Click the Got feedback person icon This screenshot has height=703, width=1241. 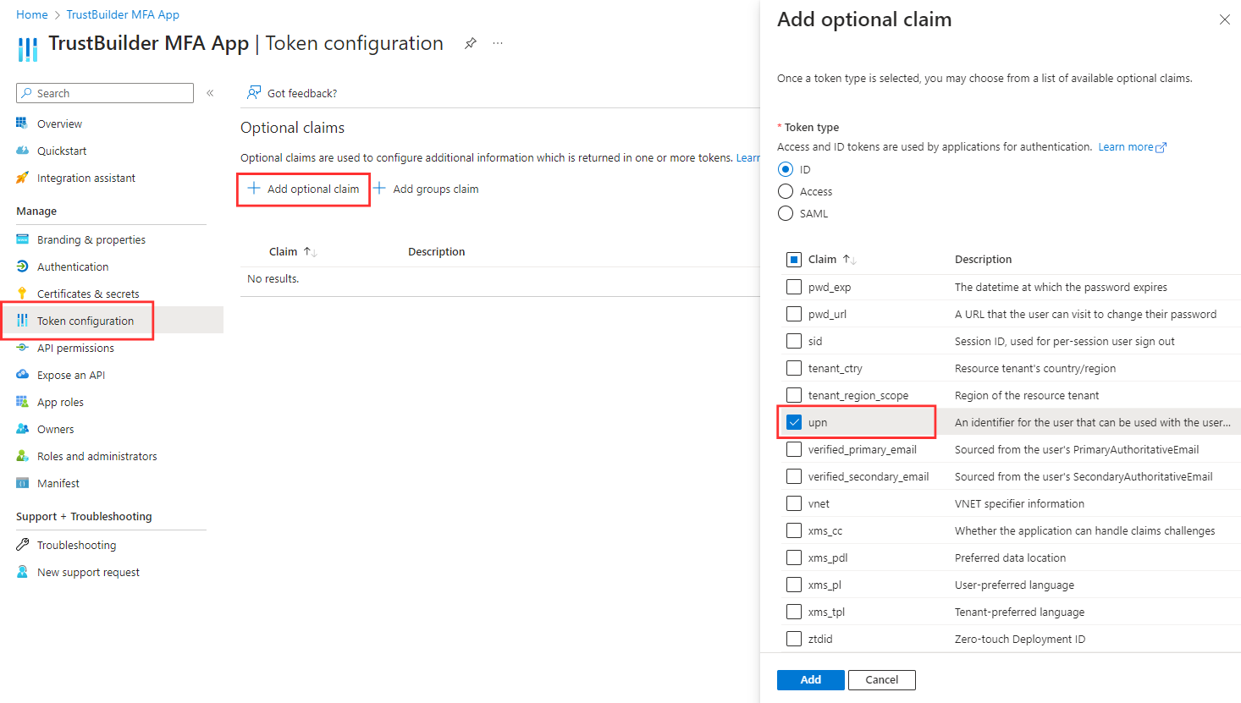tap(254, 93)
